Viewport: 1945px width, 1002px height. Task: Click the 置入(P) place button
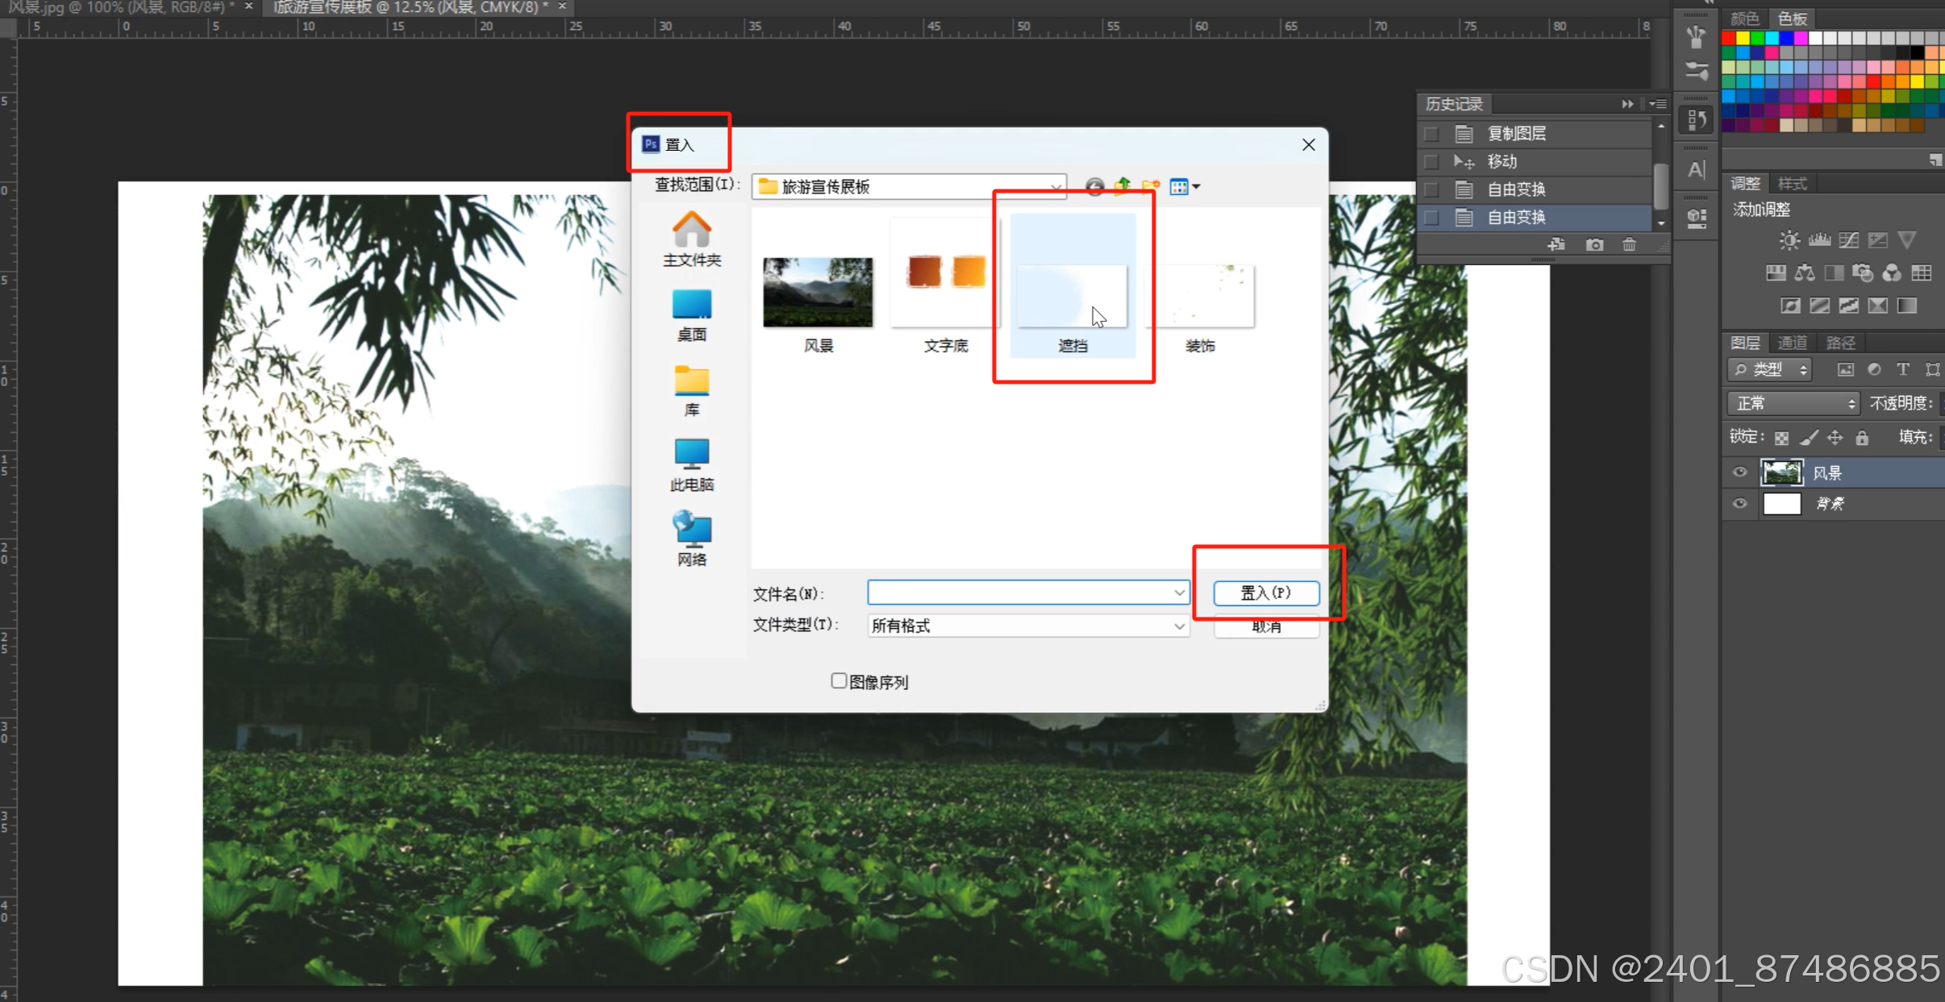(x=1266, y=593)
